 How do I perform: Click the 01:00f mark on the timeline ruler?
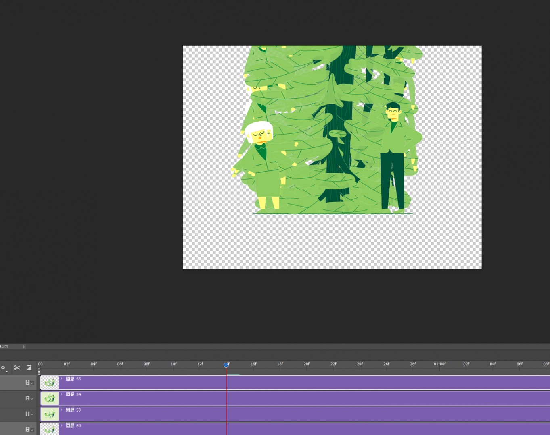(440, 364)
